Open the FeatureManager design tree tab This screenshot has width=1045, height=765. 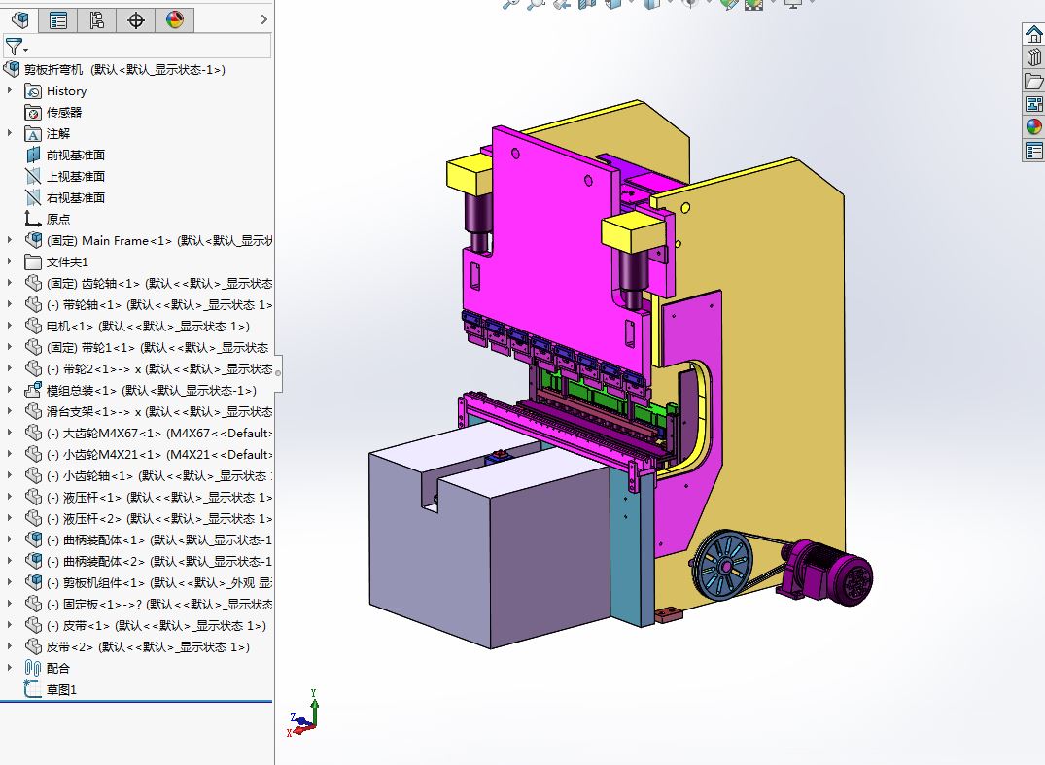[x=20, y=20]
